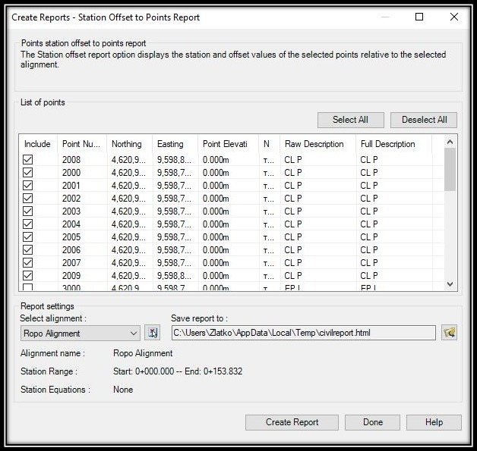
Task: Click the pick alignment from drawing icon
Action: click(152, 333)
